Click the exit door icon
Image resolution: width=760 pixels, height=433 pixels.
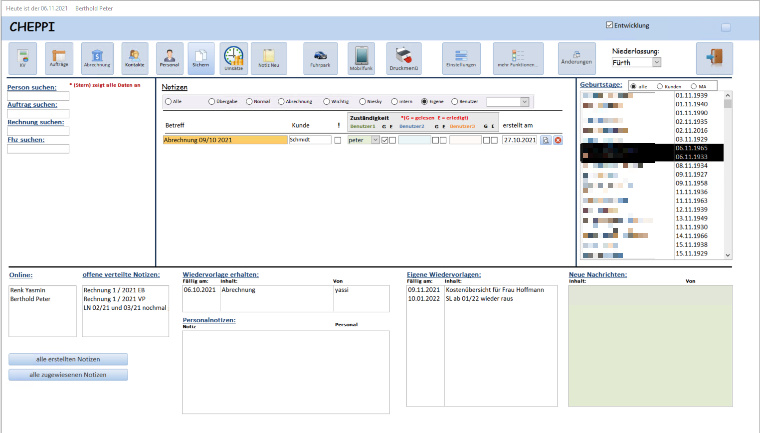[715, 58]
